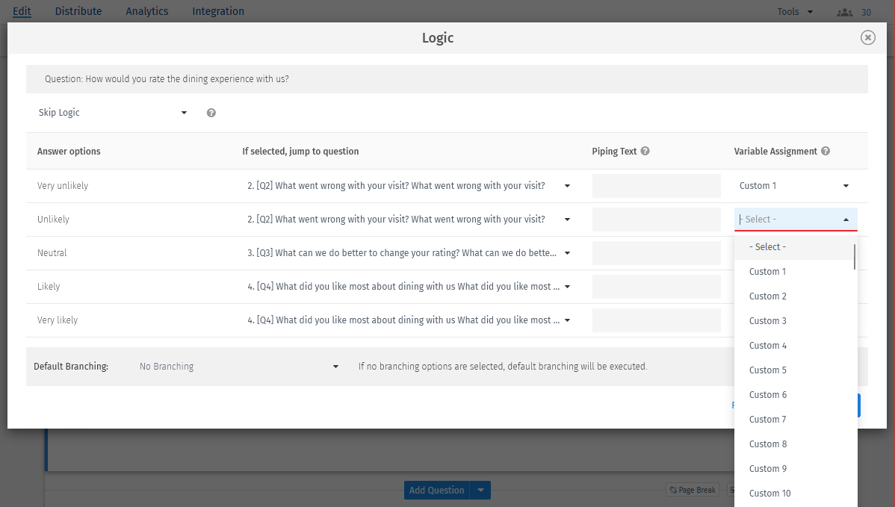
Task: Open the Integration menu
Action: pos(217,11)
